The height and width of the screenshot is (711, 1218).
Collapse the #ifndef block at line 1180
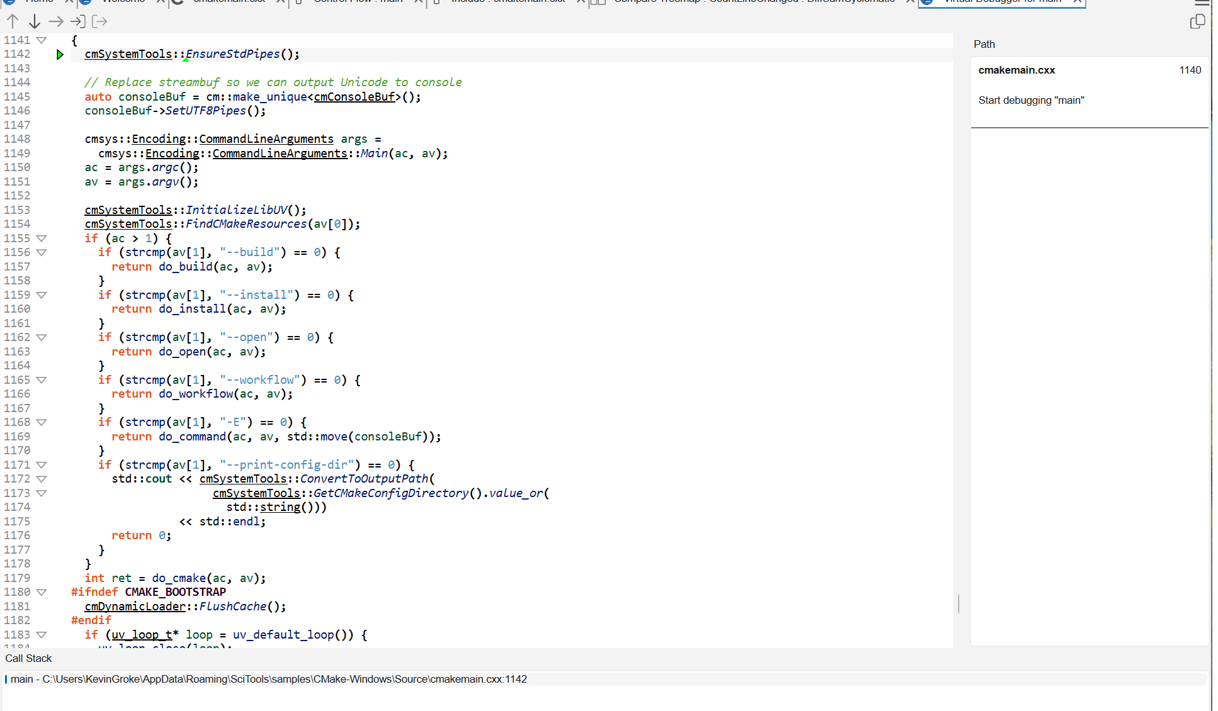[42, 592]
